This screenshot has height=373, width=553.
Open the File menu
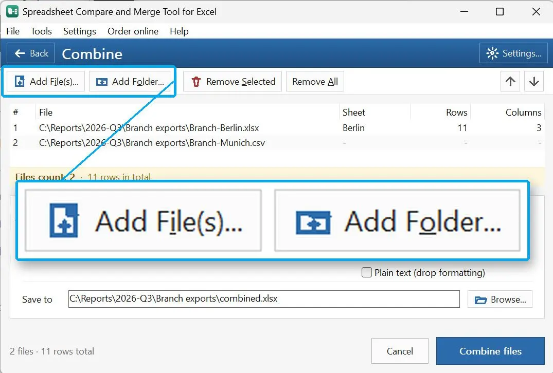coord(13,31)
